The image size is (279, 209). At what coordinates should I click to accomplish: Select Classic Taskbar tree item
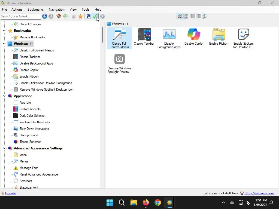pos(30,57)
